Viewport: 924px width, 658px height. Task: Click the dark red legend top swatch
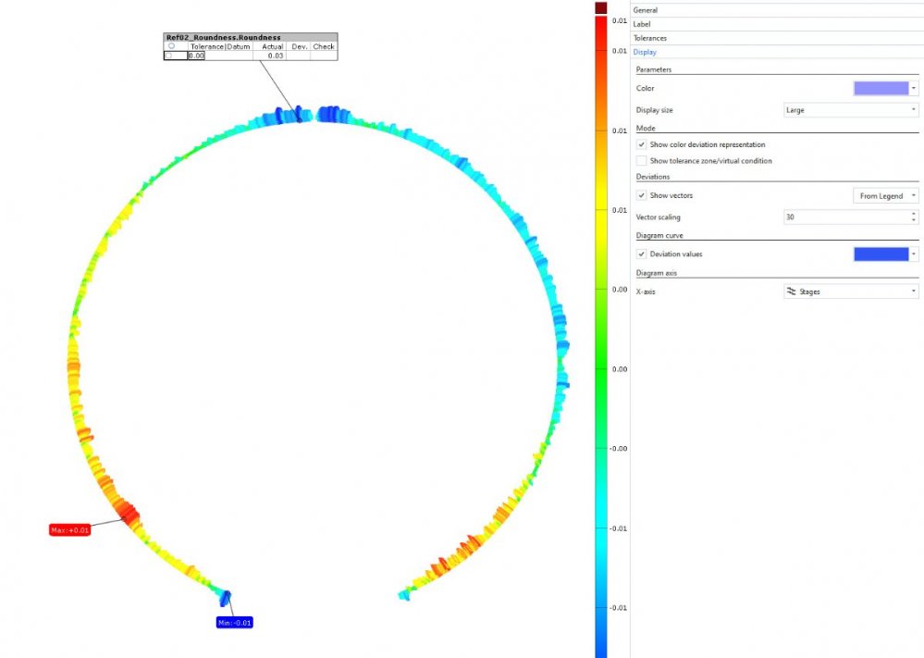[601, 7]
